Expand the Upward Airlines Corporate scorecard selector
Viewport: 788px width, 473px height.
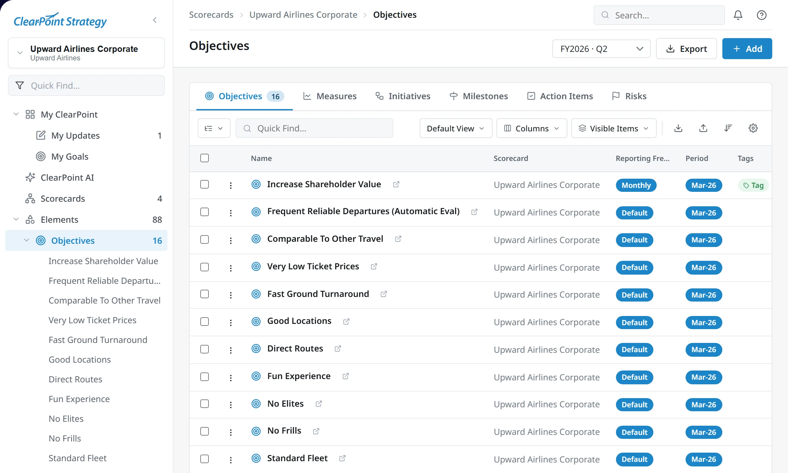(x=86, y=53)
